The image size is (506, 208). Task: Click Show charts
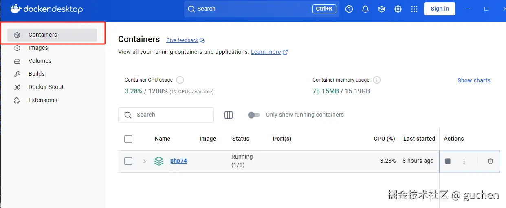474,80
